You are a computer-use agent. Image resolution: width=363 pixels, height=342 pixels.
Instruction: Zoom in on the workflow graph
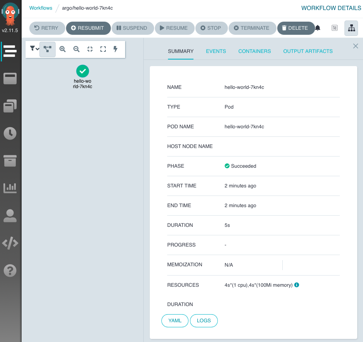coord(63,49)
